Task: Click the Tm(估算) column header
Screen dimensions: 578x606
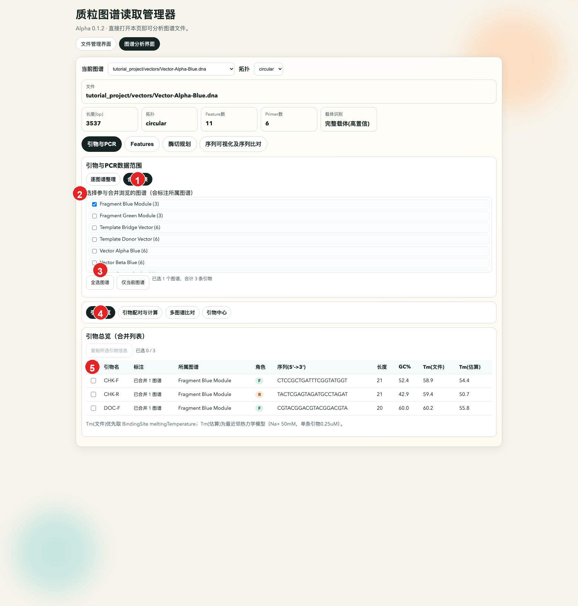Action: 470,367
